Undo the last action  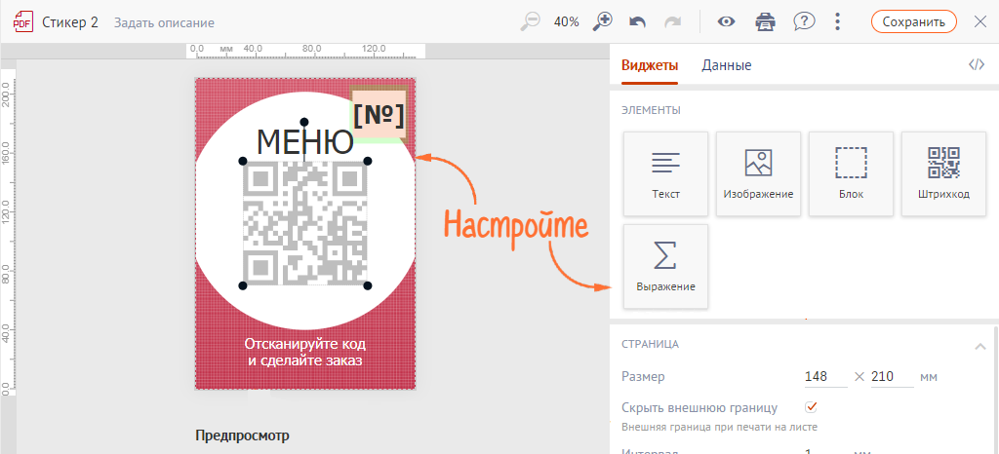pyautogui.click(x=638, y=21)
